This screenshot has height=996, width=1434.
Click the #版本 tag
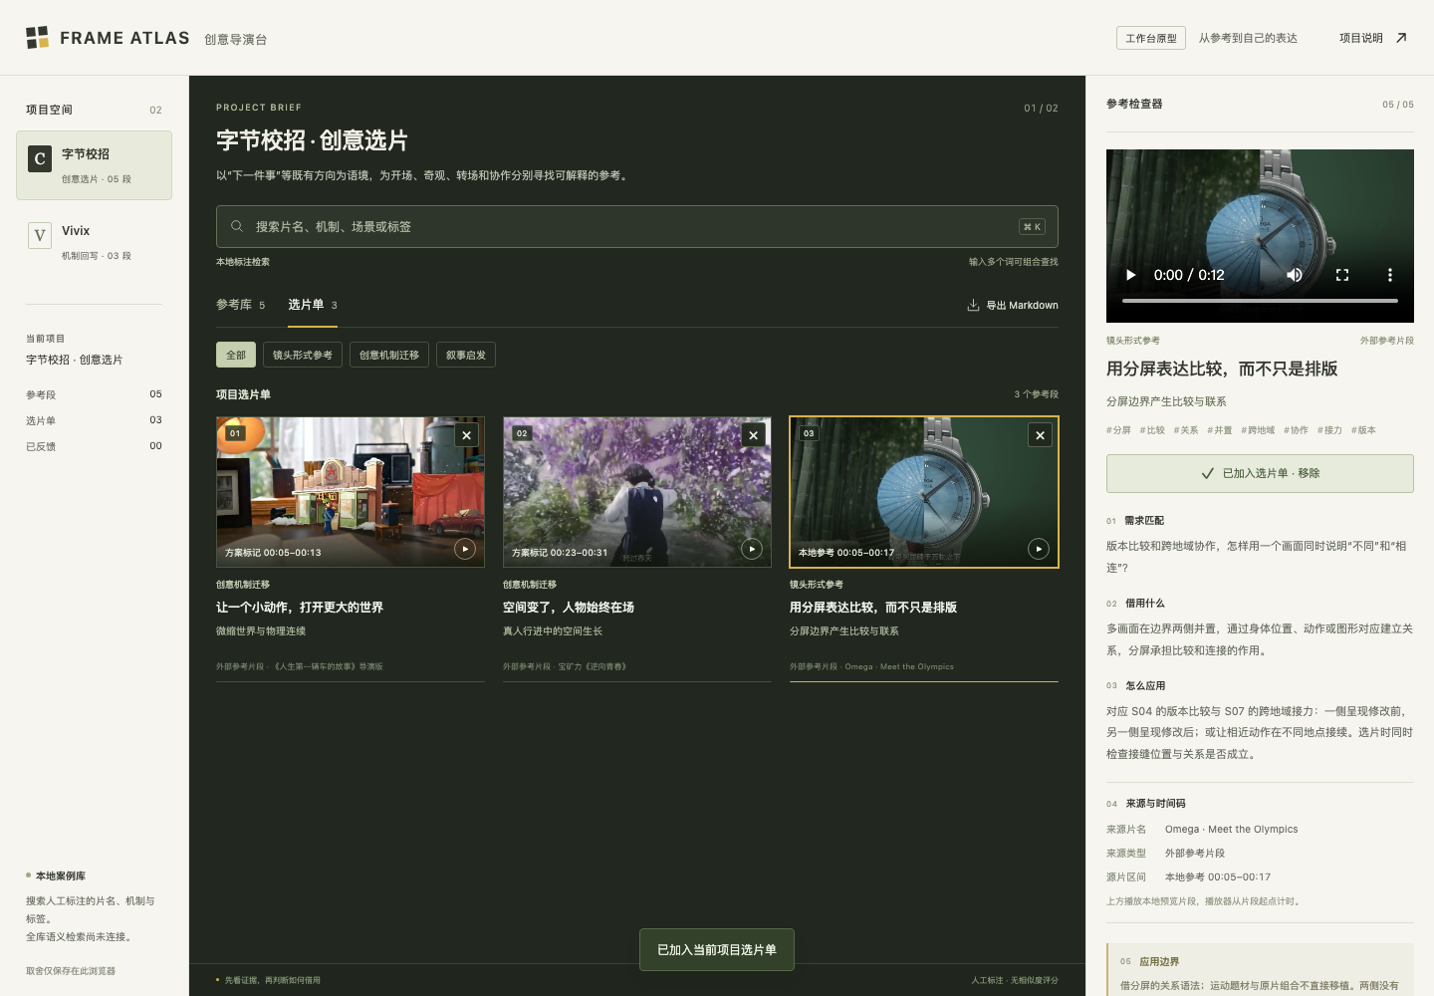click(x=1363, y=430)
